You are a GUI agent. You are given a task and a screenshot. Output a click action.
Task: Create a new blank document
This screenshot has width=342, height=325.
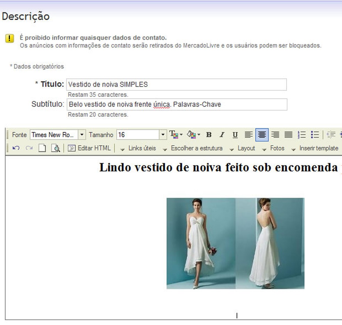coord(42,148)
